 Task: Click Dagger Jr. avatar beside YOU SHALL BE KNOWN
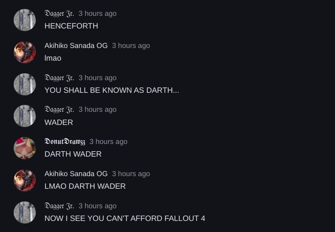click(x=25, y=84)
